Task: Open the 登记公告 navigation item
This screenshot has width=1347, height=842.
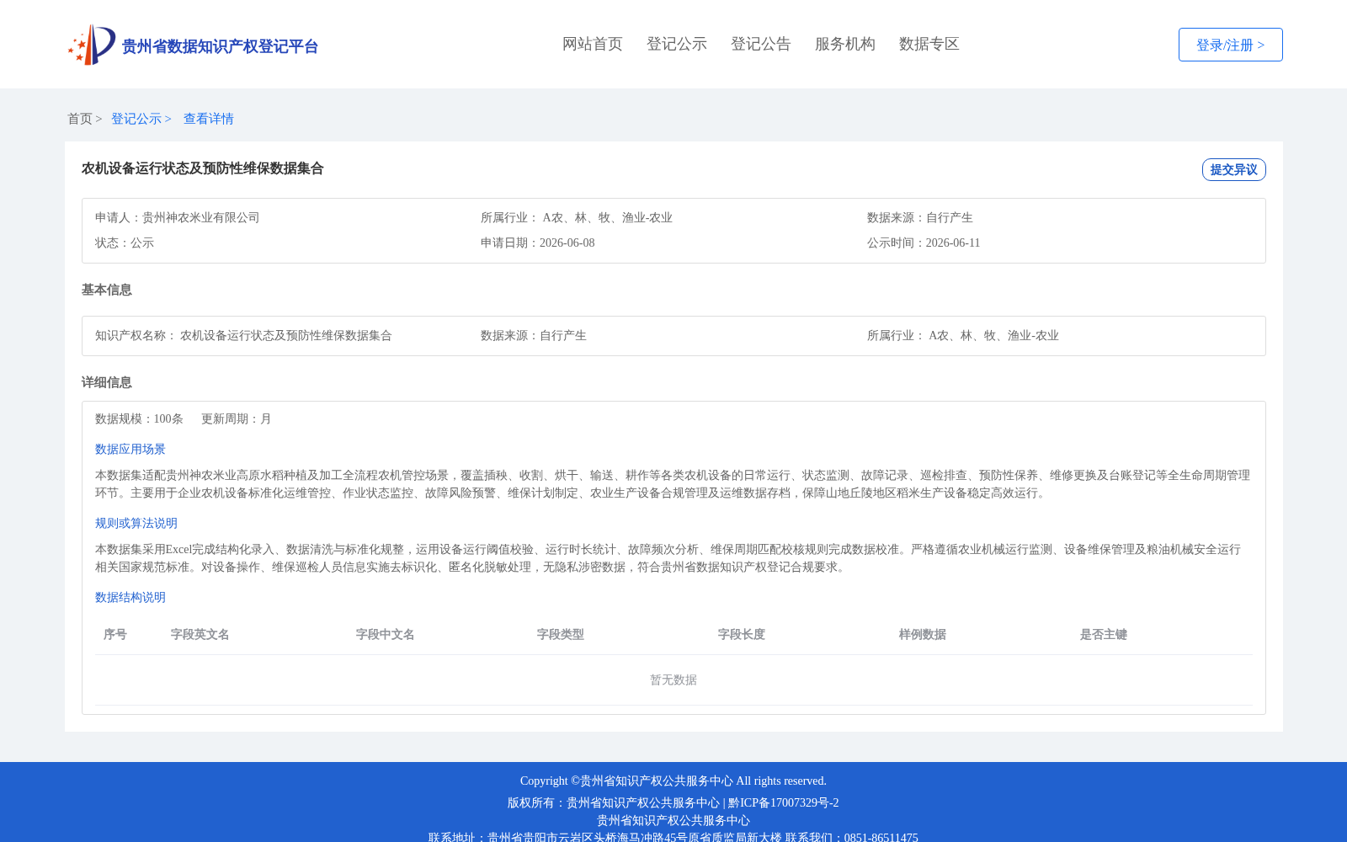Action: click(761, 44)
